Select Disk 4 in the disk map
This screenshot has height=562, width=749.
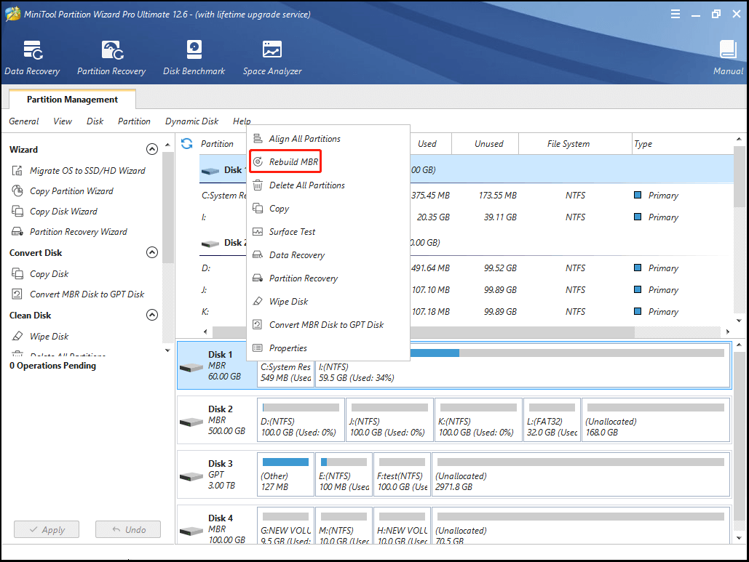[218, 526]
